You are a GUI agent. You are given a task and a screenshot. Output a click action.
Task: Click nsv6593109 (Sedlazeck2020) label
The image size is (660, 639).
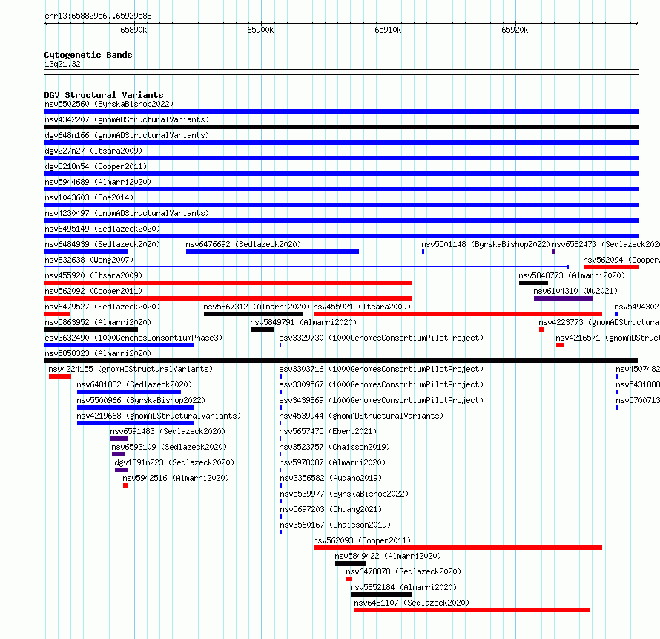click(169, 447)
